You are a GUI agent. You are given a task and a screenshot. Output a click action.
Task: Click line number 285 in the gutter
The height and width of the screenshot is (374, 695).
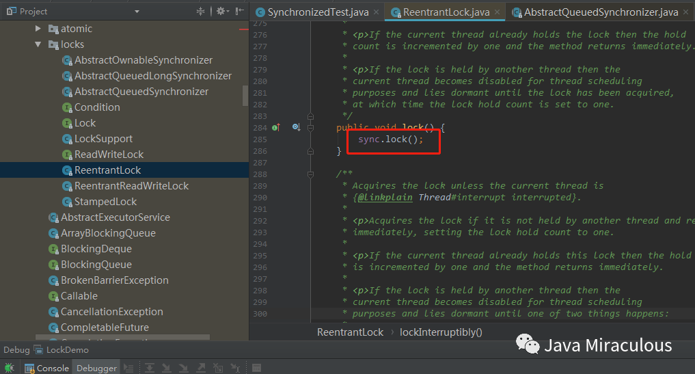coord(260,139)
